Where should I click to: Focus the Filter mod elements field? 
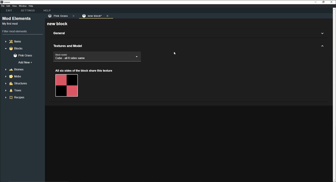(x=22, y=31)
